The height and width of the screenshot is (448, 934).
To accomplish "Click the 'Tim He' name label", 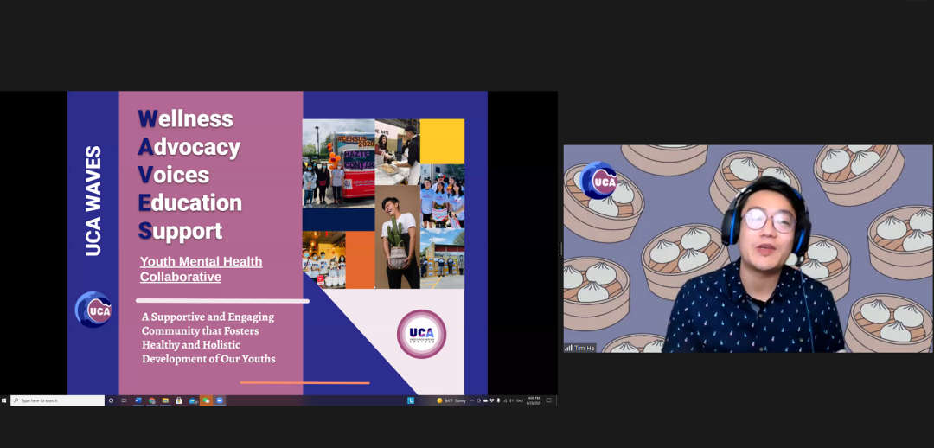I will tap(580, 348).
